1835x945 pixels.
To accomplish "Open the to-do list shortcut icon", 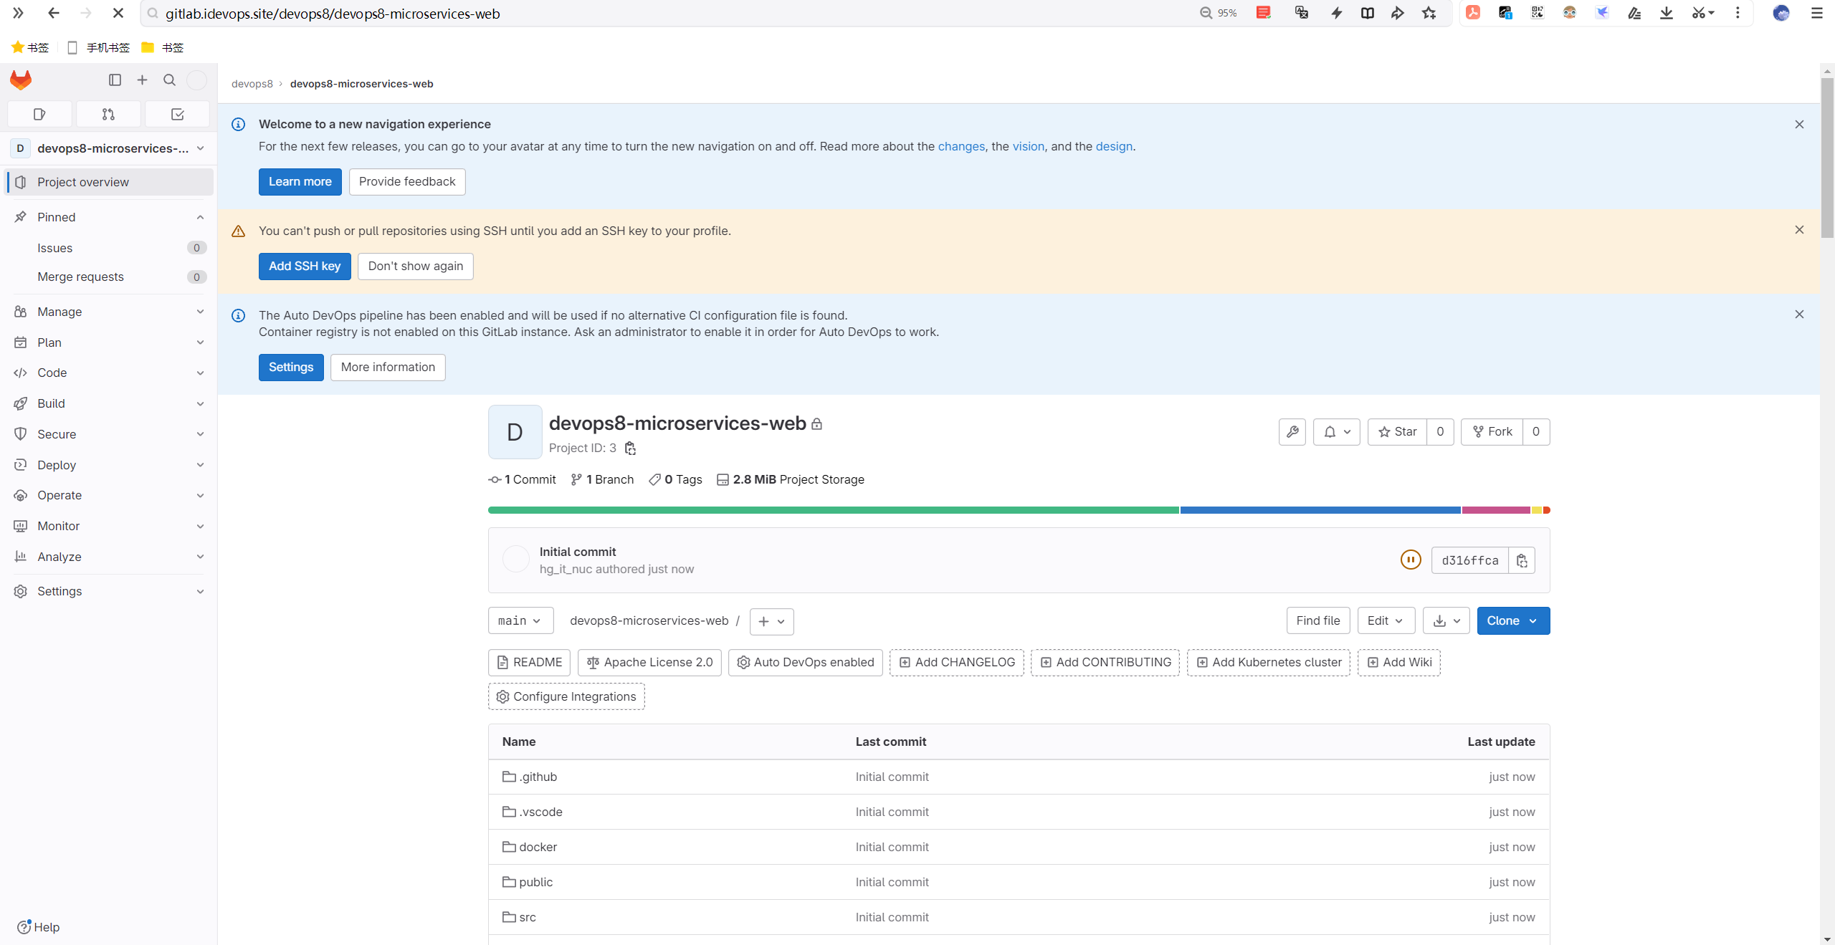I will 177,114.
